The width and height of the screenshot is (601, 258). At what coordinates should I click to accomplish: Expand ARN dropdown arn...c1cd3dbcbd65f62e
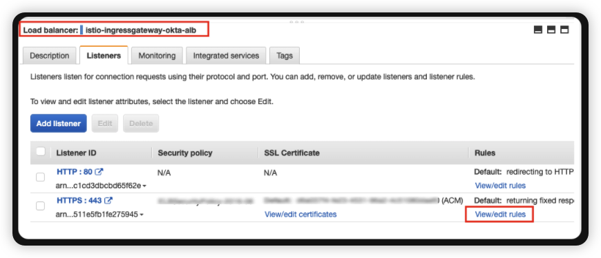pyautogui.click(x=144, y=186)
